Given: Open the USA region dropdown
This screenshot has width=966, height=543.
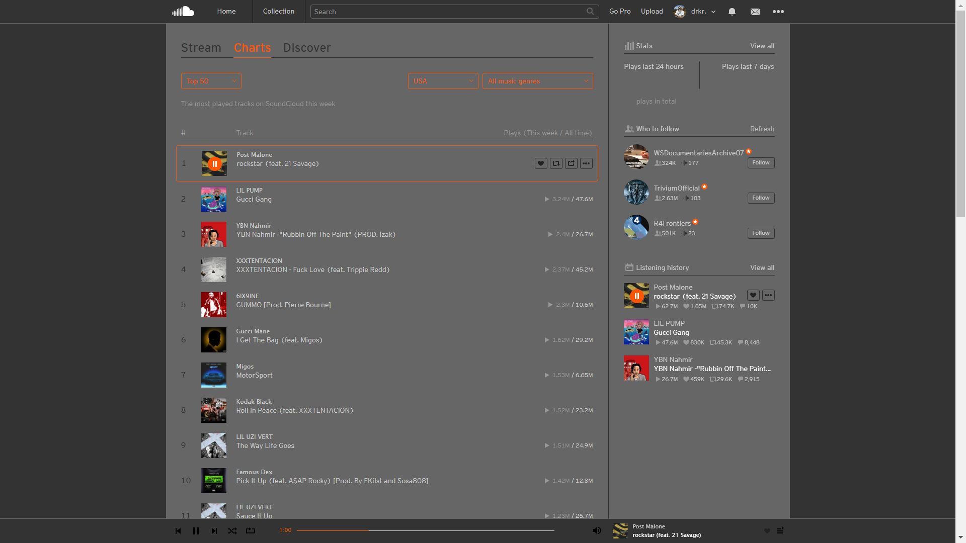Looking at the screenshot, I should [x=442, y=81].
